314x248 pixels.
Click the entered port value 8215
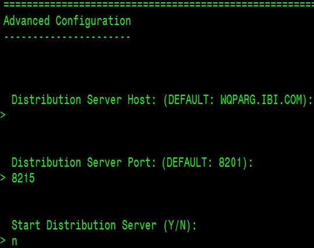[23, 178]
